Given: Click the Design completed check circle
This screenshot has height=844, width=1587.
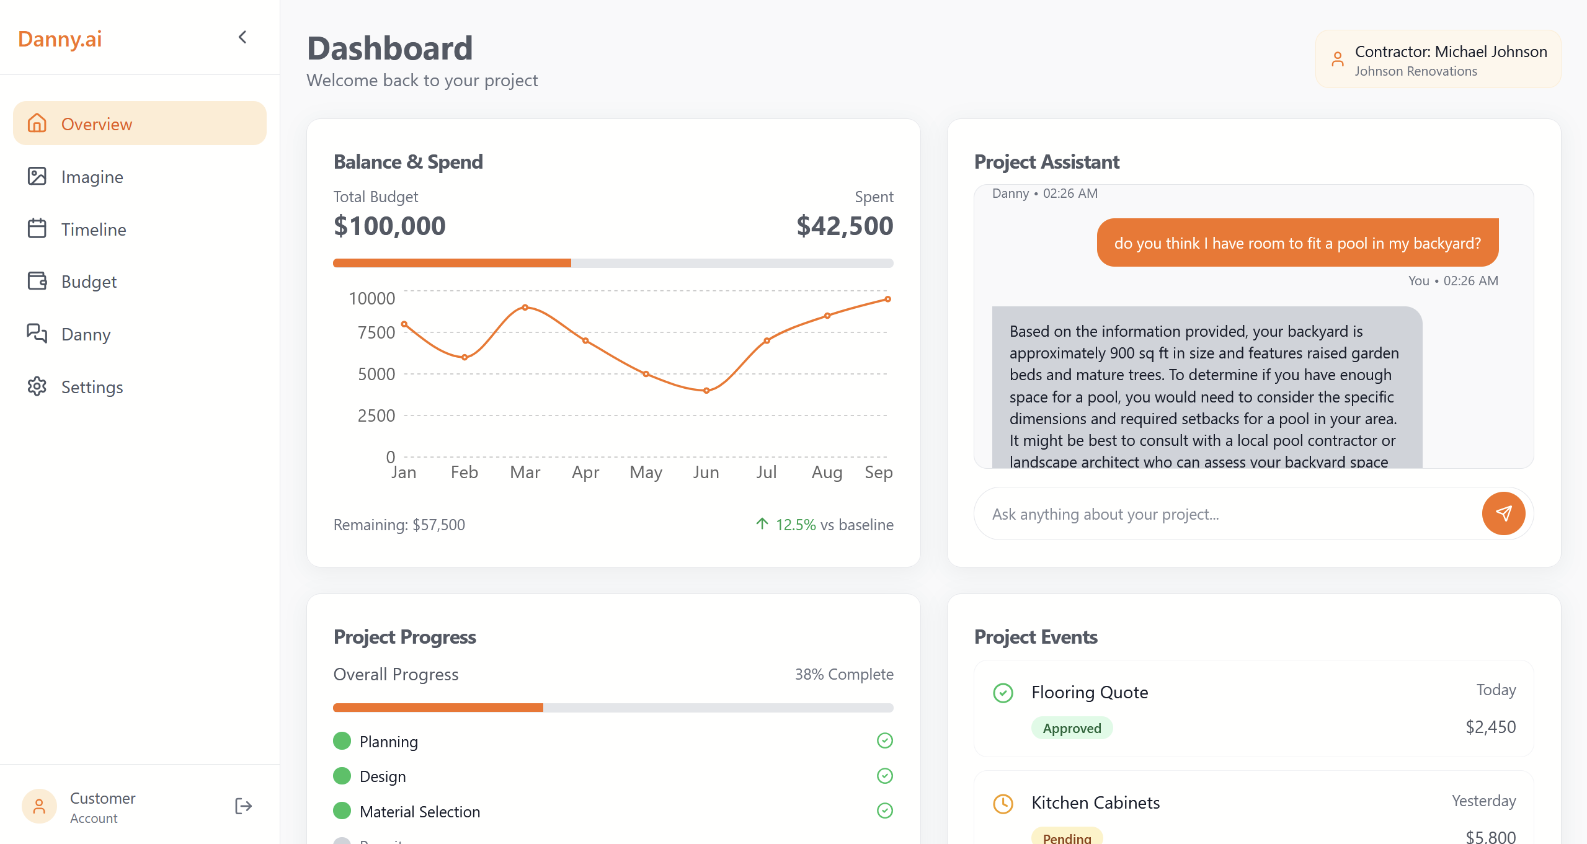Looking at the screenshot, I should tap(884, 776).
